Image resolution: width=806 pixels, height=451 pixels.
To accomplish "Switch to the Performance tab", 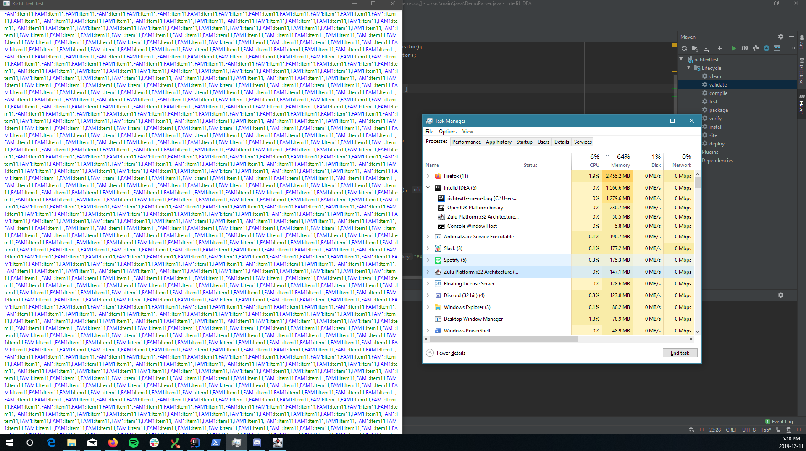I will pos(466,142).
